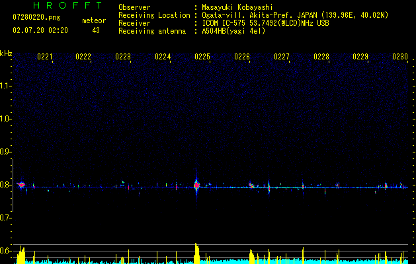Click the 0227 time marker
This screenshot has width=416, height=264.
(x=282, y=57)
